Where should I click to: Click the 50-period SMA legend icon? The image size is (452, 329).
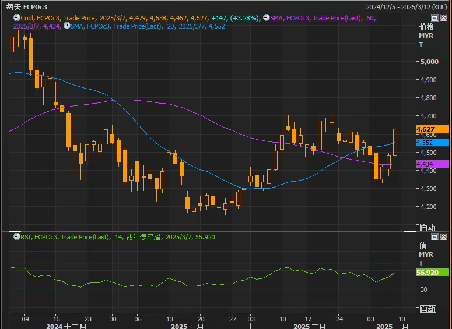click(x=266, y=19)
